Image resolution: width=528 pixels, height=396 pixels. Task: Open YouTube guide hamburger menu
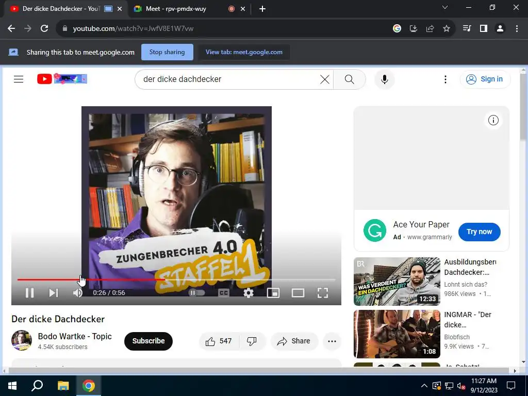[x=19, y=79]
